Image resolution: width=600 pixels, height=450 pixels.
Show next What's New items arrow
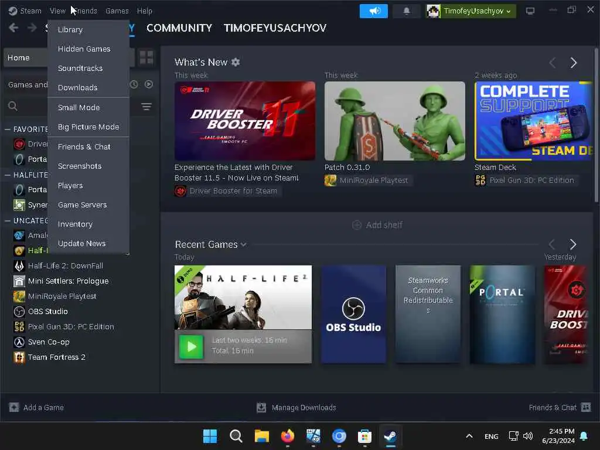pyautogui.click(x=573, y=63)
